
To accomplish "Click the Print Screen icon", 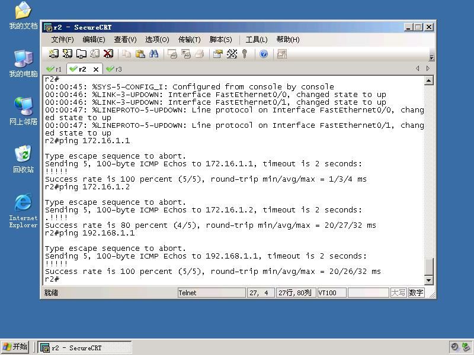I will point(172,54).
